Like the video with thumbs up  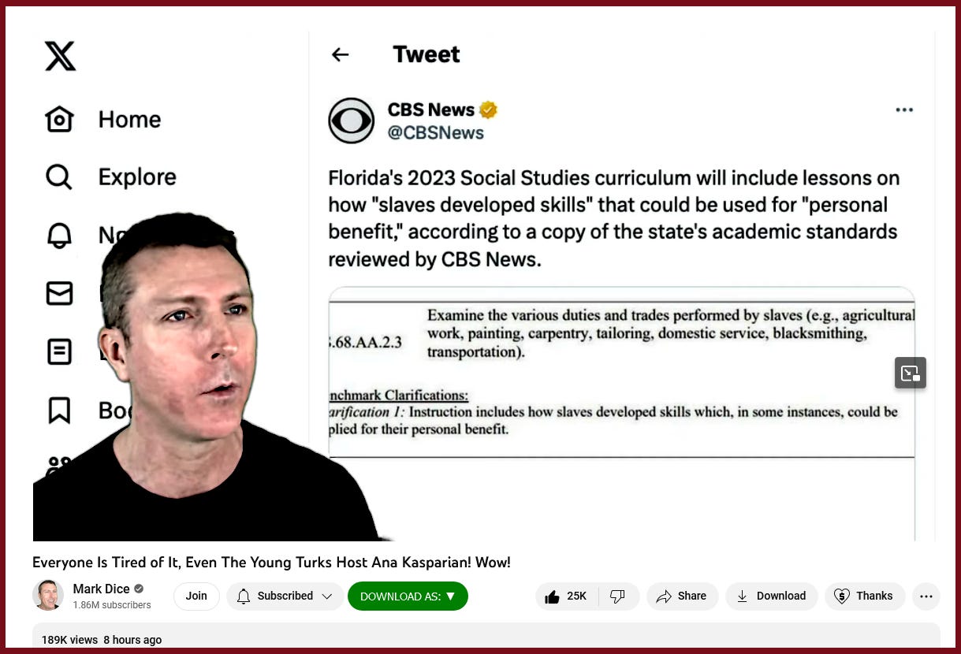(x=567, y=596)
